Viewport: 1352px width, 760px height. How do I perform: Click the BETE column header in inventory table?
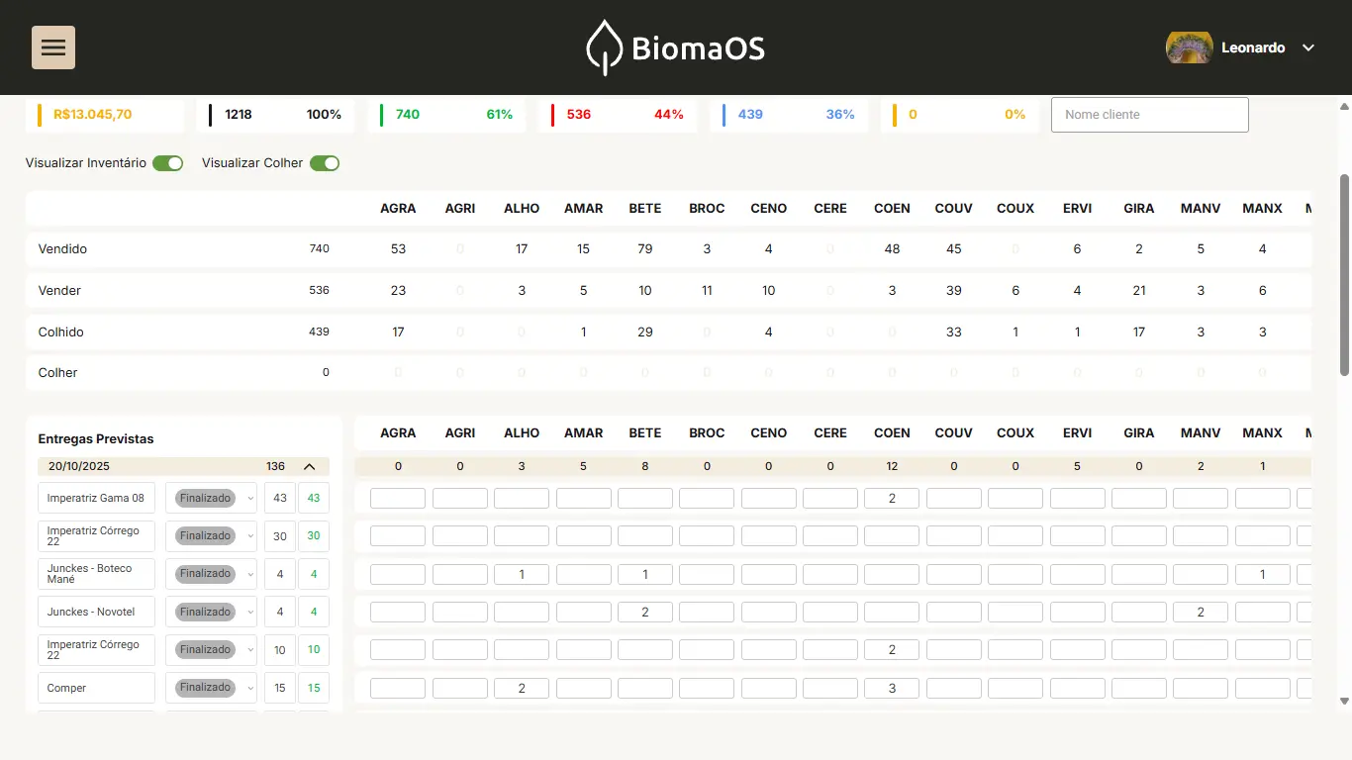[x=645, y=209]
